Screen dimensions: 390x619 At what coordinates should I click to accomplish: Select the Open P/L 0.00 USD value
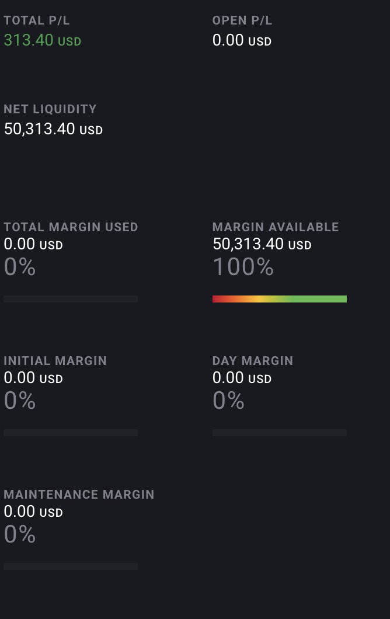click(x=242, y=40)
